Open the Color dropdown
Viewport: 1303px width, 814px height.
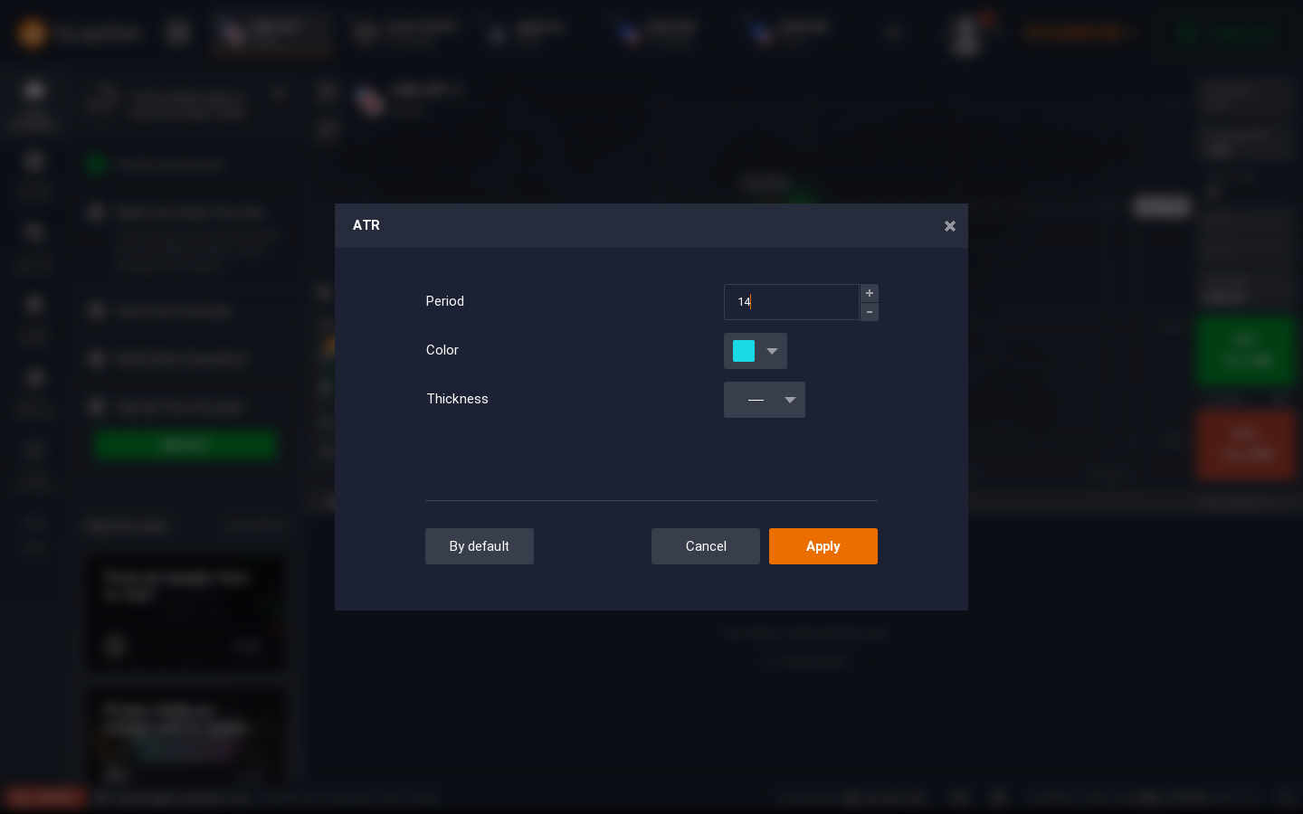(756, 351)
